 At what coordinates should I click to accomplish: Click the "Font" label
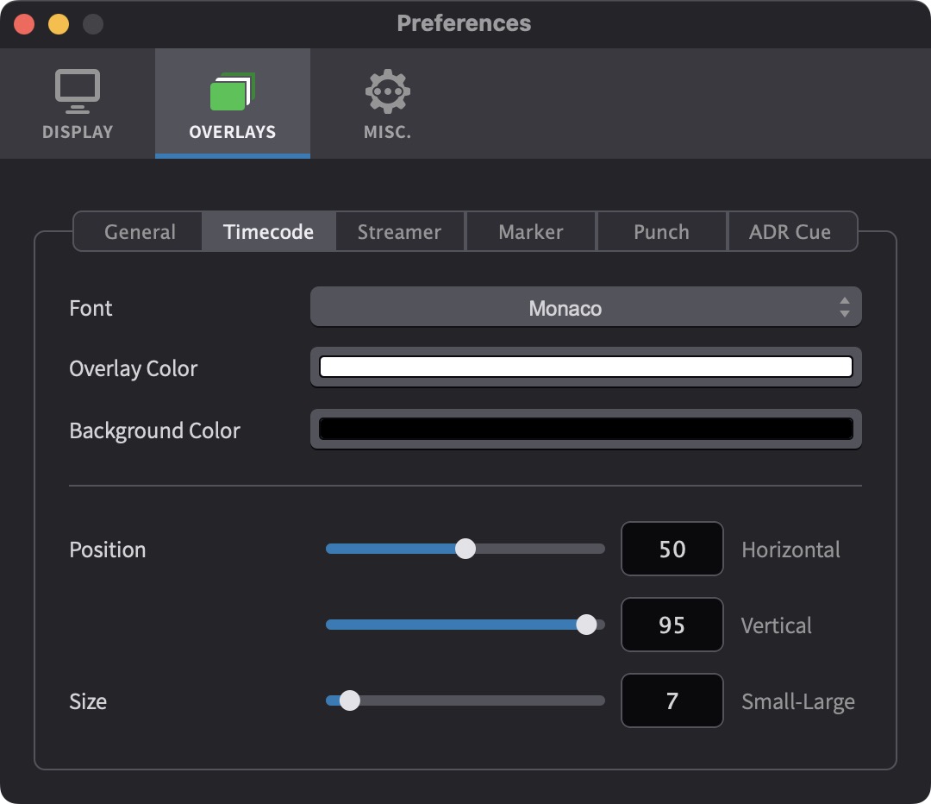(91, 309)
